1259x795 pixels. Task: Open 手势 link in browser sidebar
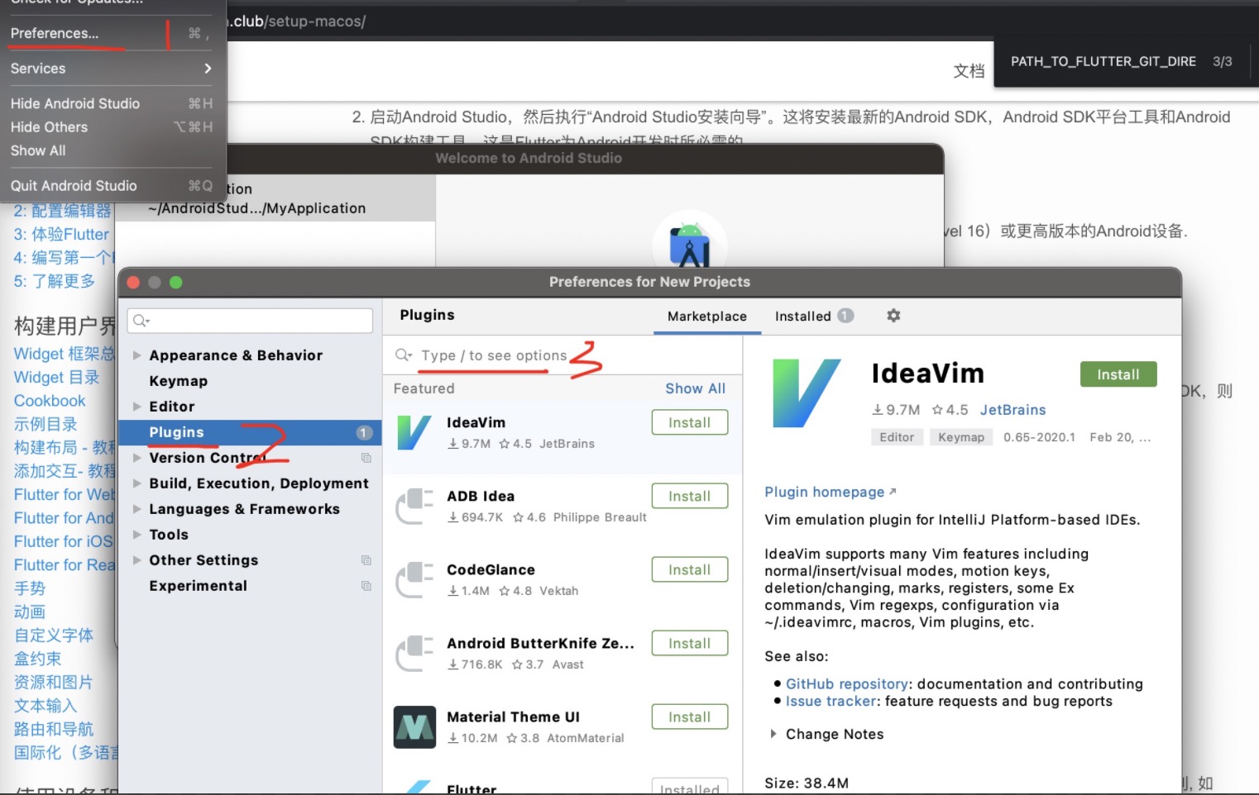tap(30, 588)
